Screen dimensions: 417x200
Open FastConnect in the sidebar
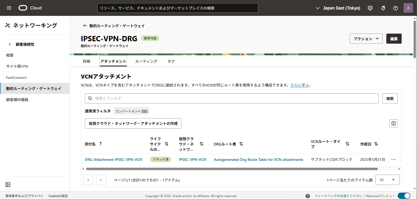(x=16, y=78)
